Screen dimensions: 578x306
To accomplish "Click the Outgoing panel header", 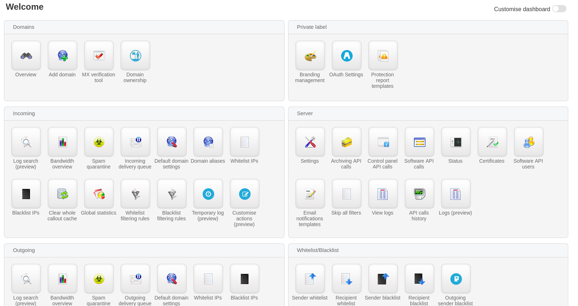I will pos(144,250).
